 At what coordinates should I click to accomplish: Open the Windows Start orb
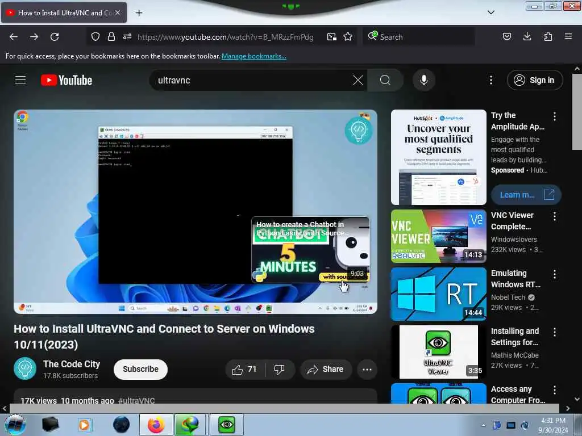[15, 425]
